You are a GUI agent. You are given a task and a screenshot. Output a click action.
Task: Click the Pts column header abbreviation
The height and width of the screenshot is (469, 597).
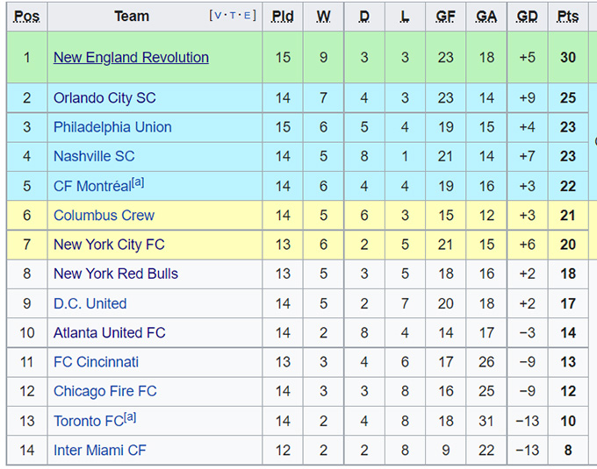pos(567,17)
